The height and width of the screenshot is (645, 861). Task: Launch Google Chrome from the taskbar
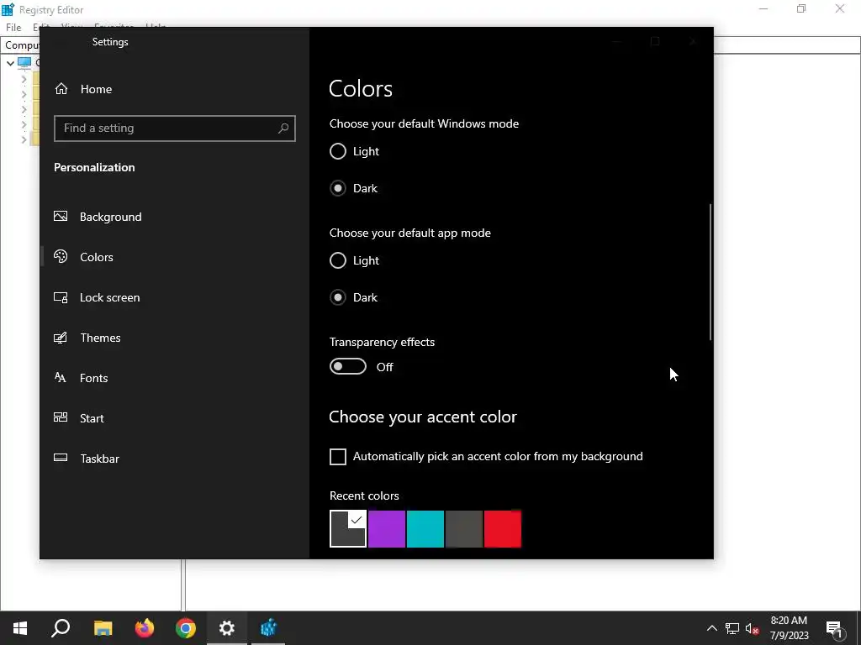[186, 628]
